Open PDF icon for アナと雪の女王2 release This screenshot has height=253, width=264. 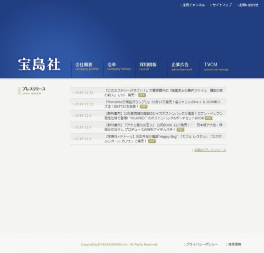181,130
